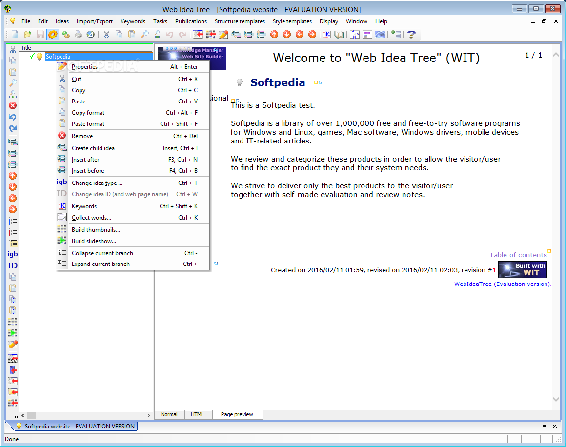Image resolution: width=566 pixels, height=447 pixels.
Task: Click the Title column header
Action: tap(86, 48)
